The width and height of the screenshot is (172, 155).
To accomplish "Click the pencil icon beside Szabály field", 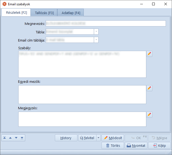I will [149, 54].
